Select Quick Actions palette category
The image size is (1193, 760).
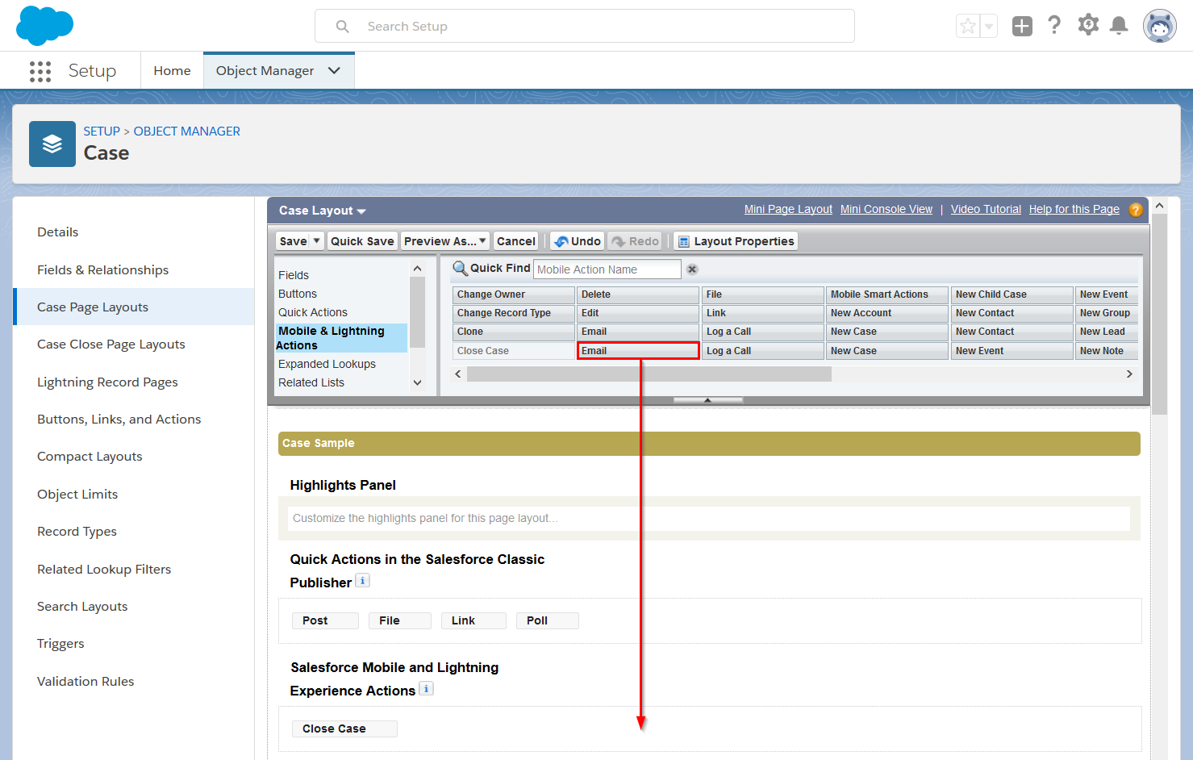pyautogui.click(x=313, y=312)
